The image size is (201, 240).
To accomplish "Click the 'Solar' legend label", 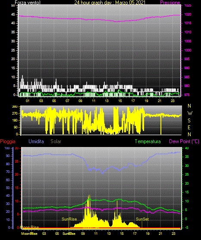I will pos(56,141).
